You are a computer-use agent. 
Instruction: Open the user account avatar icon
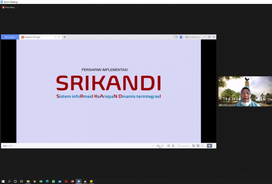coord(181,37)
